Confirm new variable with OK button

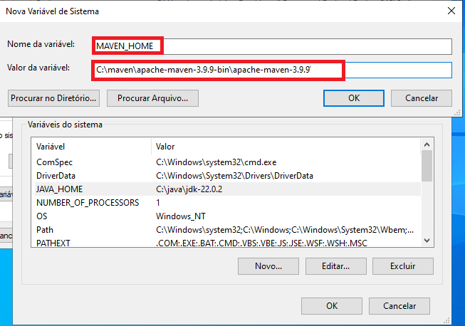[x=354, y=98]
